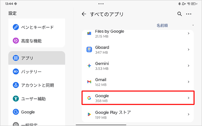The height and width of the screenshot is (126, 202).
Task: Open the three-dot overflow menu in app list header
Action: (x=189, y=14)
